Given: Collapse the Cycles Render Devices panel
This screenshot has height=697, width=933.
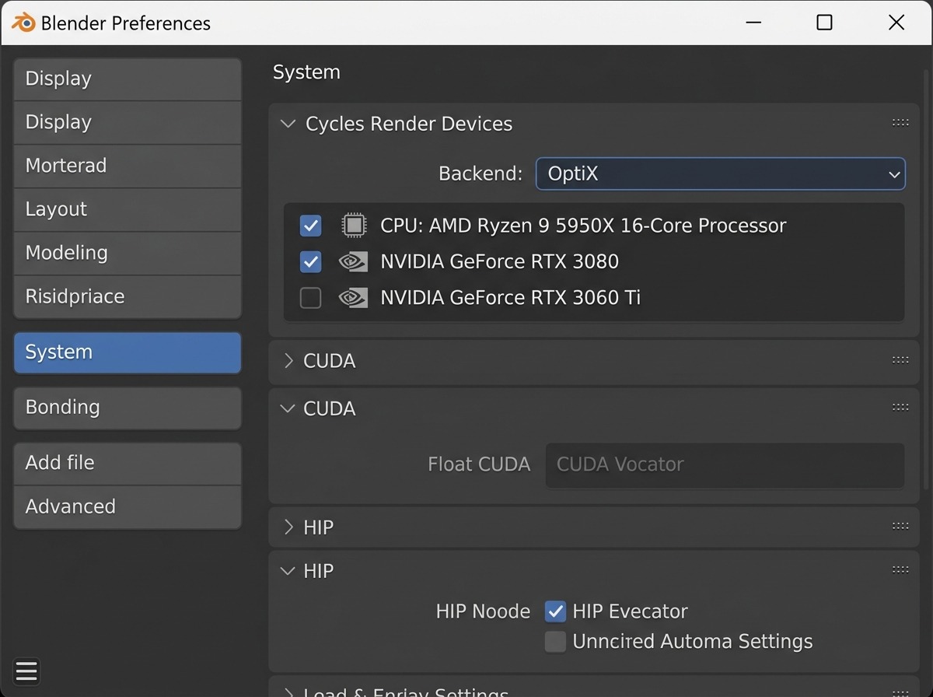Looking at the screenshot, I should coord(288,124).
